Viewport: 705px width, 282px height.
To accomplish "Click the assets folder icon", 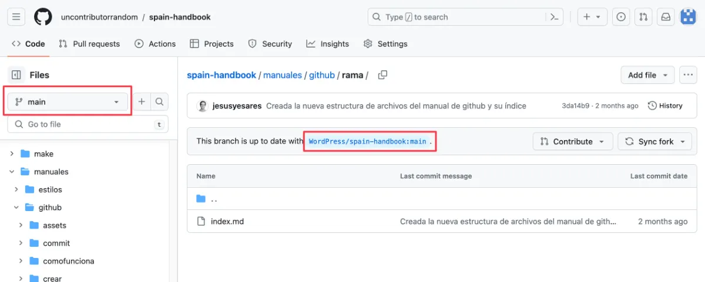I will pyautogui.click(x=34, y=225).
